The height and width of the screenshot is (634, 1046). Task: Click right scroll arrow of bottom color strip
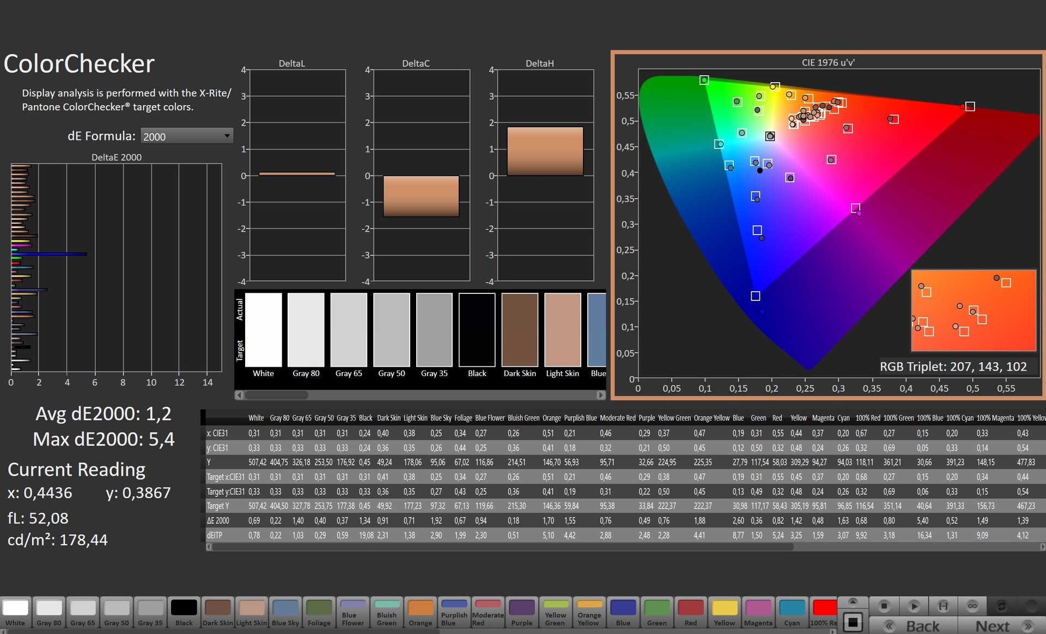click(832, 631)
